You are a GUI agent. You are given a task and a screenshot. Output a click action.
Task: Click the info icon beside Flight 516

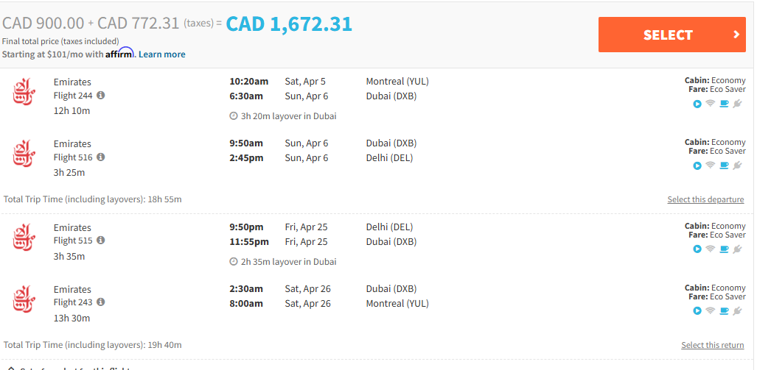[101, 157]
